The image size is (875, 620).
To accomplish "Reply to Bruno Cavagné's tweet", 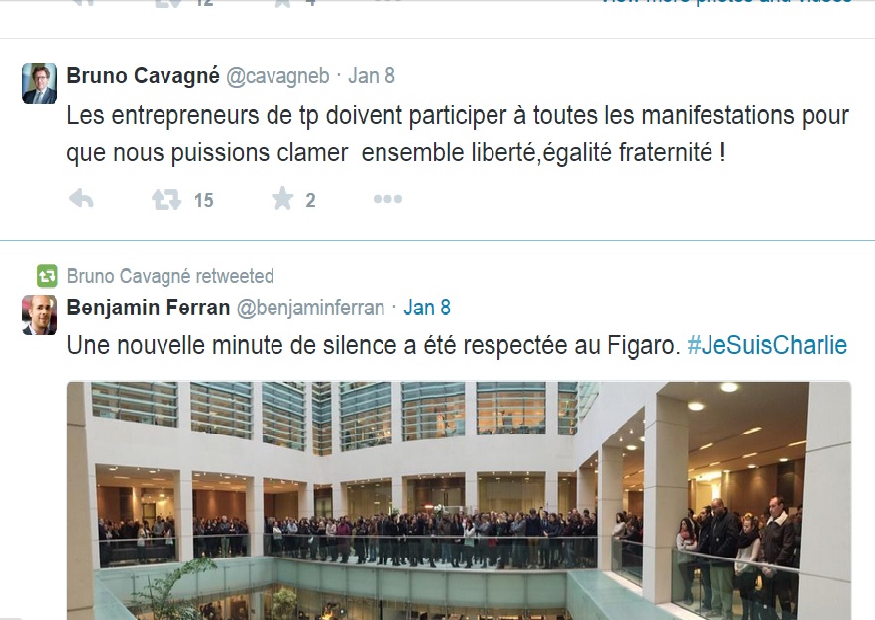I will [81, 199].
